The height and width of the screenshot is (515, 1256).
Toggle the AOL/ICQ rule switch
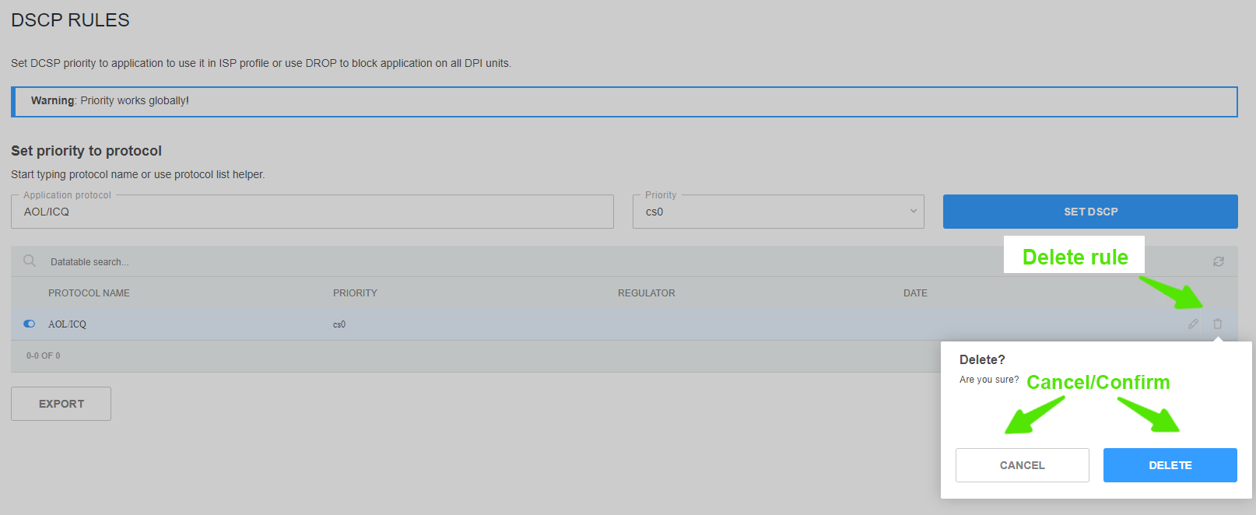30,324
